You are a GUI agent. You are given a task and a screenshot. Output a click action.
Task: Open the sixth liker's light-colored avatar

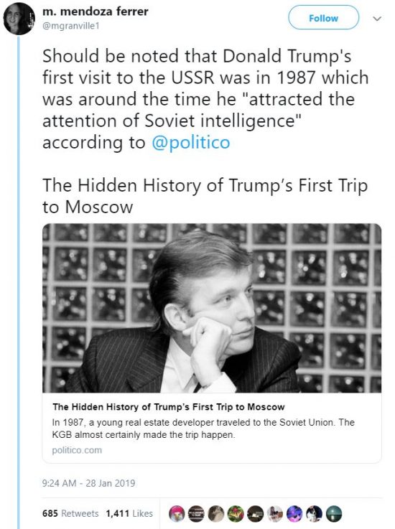[275, 513]
